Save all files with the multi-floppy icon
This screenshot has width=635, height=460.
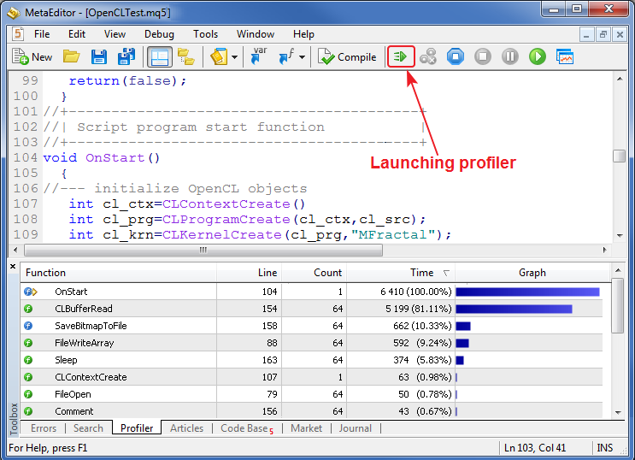click(x=126, y=56)
